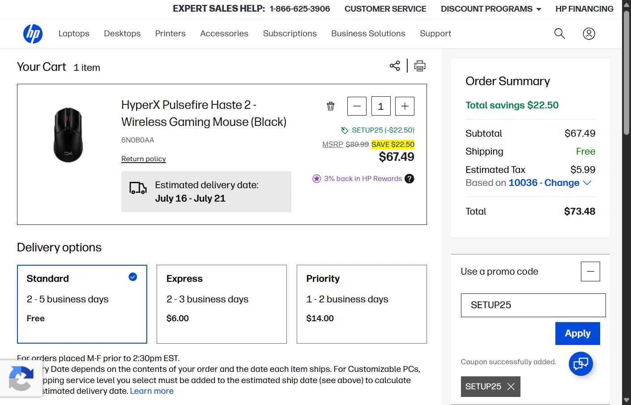This screenshot has height=405, width=631.
Task: Expand the Discount Programs dropdown
Action: (x=491, y=9)
